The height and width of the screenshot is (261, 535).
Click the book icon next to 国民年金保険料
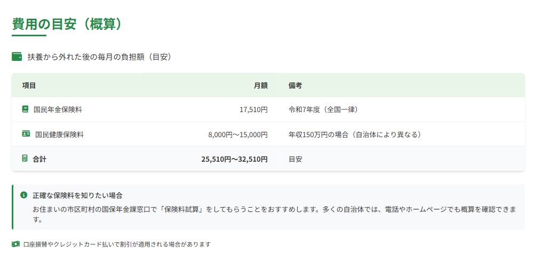coord(25,109)
